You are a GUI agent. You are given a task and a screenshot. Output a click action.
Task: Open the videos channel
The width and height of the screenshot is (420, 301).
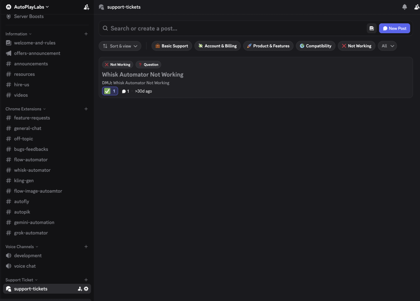[x=47, y=95]
